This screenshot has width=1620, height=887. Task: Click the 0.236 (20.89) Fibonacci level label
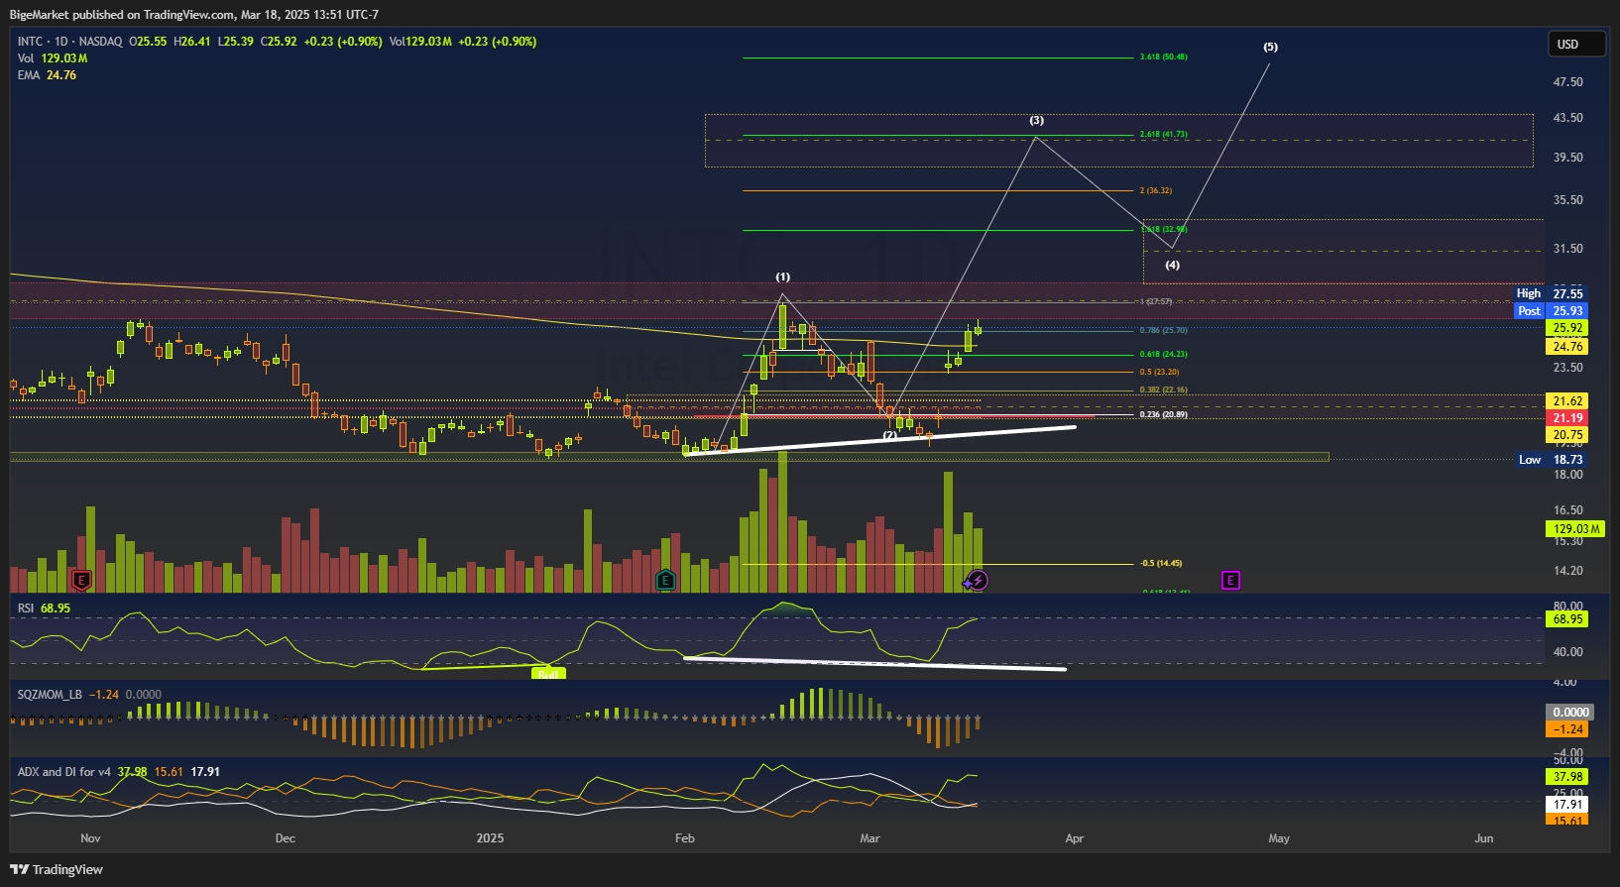1163,415
